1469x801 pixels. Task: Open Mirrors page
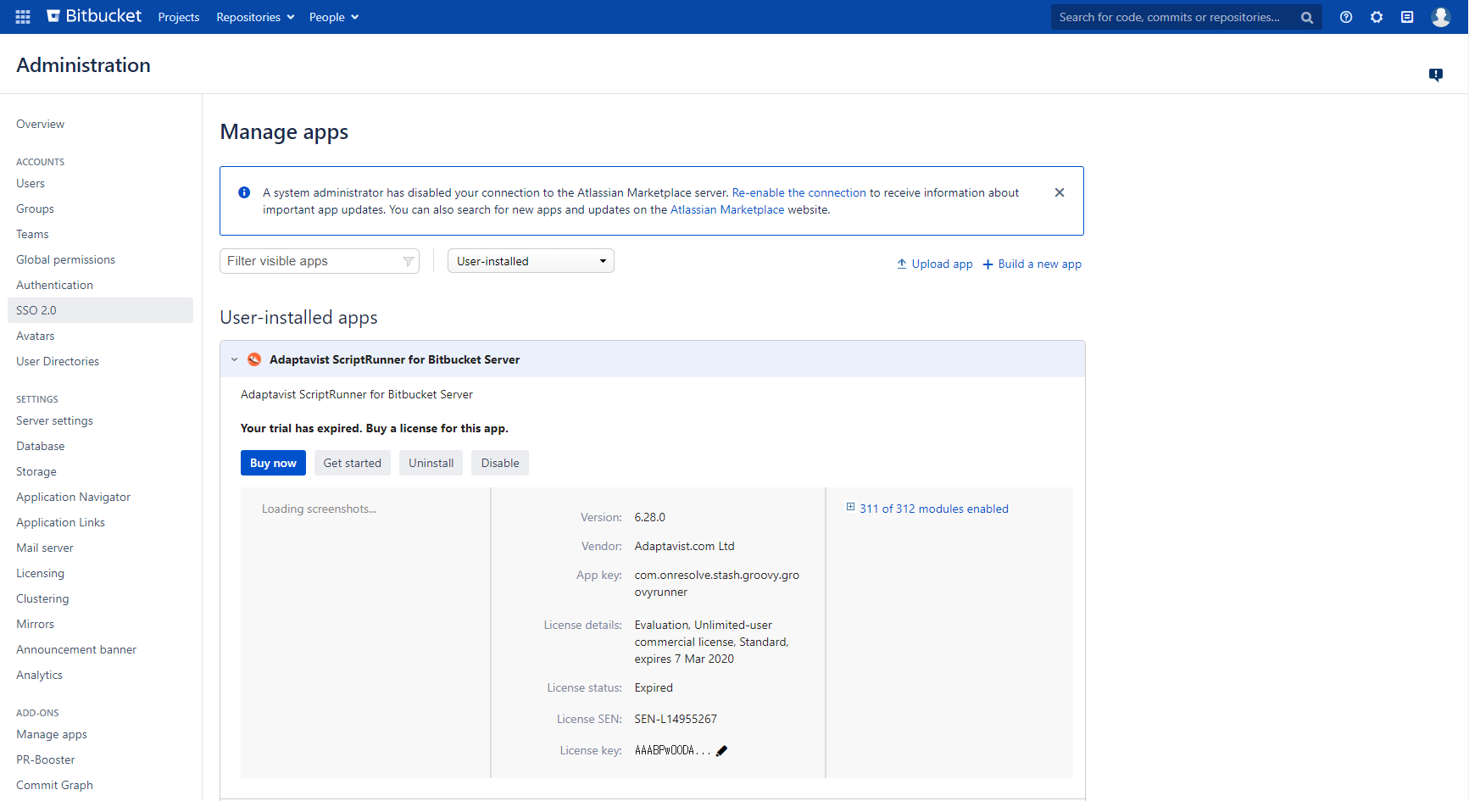[x=35, y=624]
